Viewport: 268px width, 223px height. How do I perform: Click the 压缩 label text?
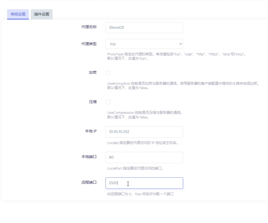(x=93, y=102)
